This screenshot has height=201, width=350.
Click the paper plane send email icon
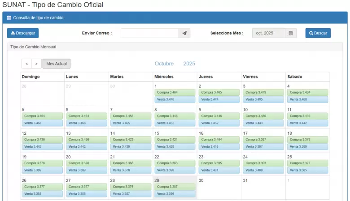(x=184, y=33)
